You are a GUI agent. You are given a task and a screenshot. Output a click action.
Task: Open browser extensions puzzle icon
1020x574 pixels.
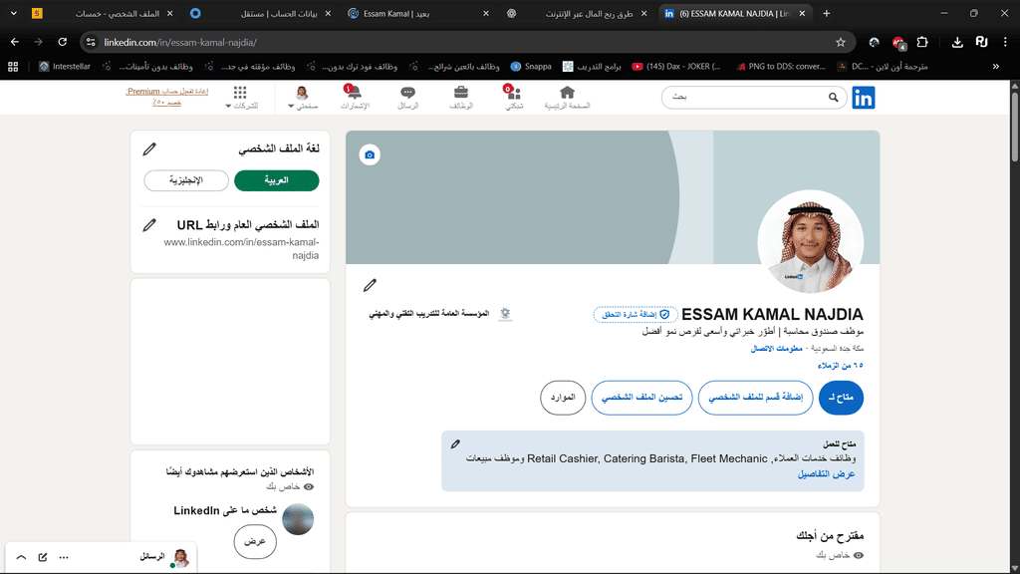pyautogui.click(x=922, y=42)
